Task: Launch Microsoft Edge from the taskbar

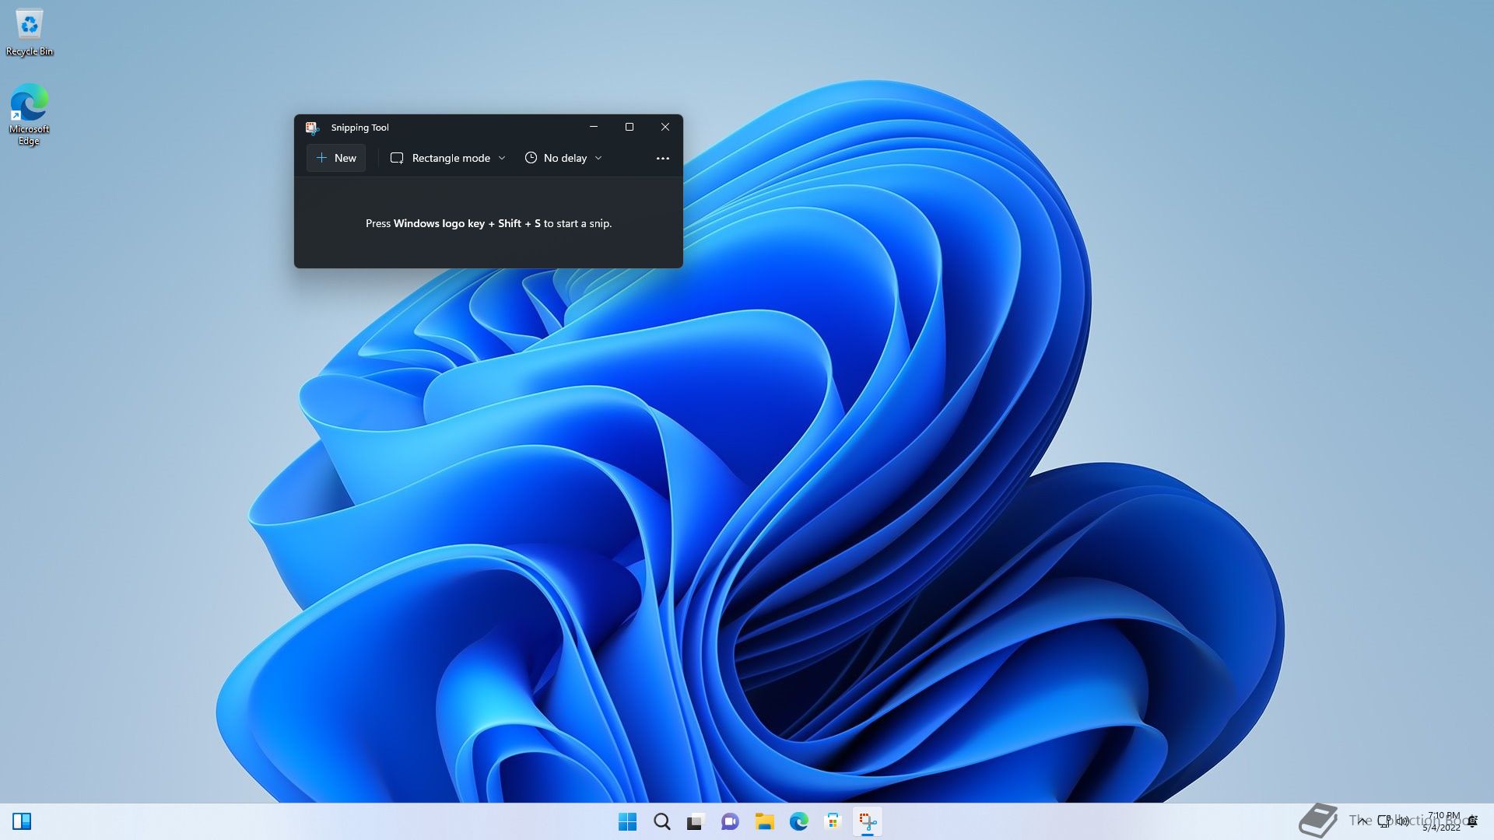Action: 798,821
